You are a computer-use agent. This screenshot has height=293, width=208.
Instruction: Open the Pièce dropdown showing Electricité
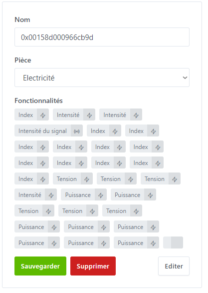click(x=102, y=77)
